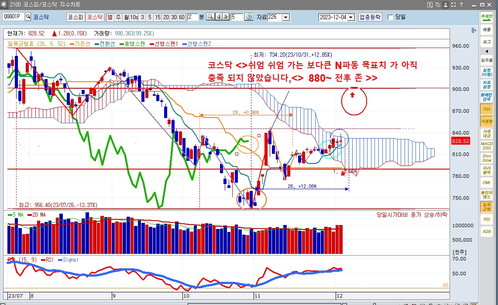The image size is (498, 305).
Task: Click the minute value field showing 2
Action: click(192, 17)
